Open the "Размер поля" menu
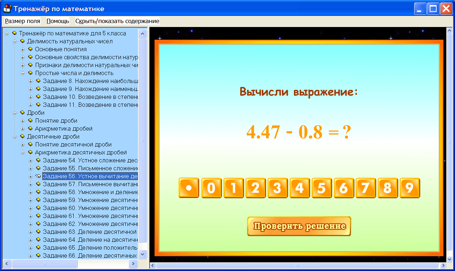The image size is (455, 271). pos(22,21)
